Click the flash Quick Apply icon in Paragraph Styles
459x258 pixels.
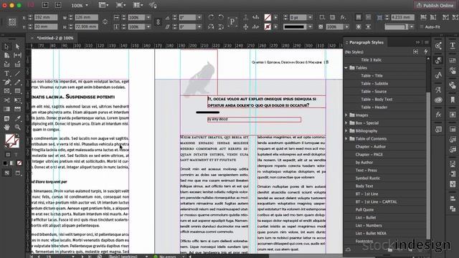[426, 52]
